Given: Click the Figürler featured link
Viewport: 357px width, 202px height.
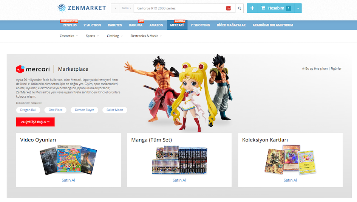Looking at the screenshot, I should click(336, 68).
